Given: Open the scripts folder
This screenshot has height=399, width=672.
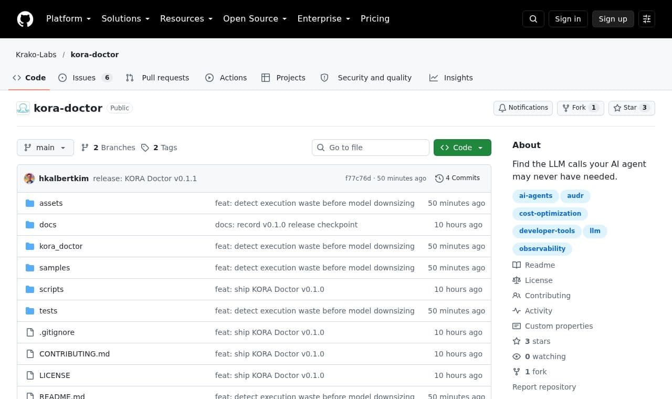Looking at the screenshot, I should point(51,289).
